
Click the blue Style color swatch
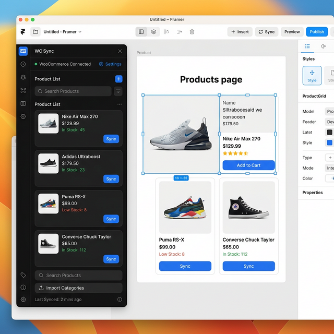point(329,142)
